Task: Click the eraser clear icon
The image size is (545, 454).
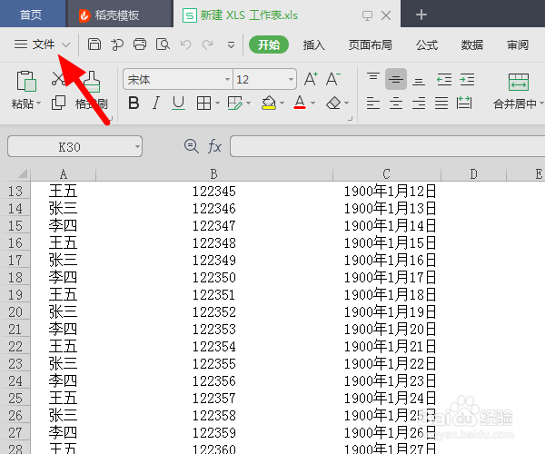Action: click(333, 103)
